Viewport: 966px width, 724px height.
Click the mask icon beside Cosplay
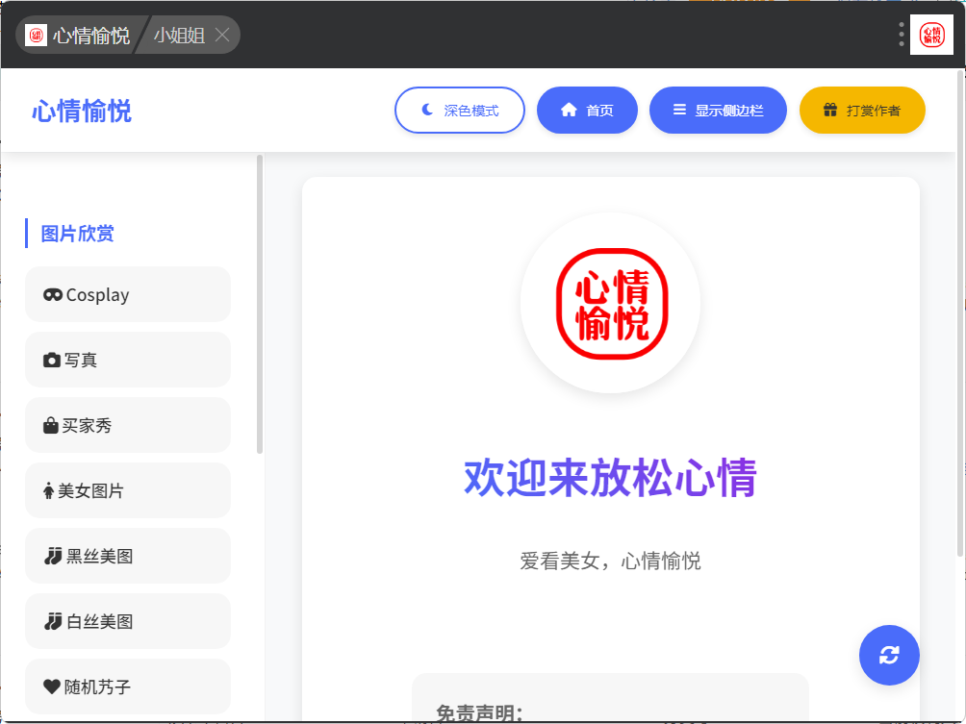[52, 295]
